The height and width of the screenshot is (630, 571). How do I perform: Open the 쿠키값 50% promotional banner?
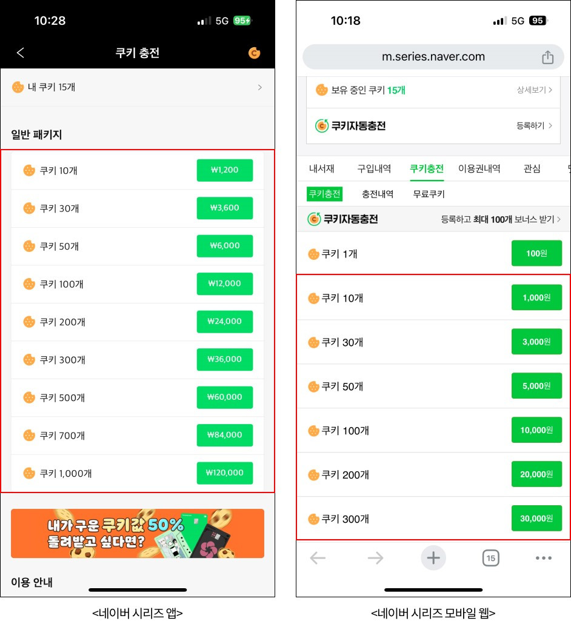click(x=138, y=534)
